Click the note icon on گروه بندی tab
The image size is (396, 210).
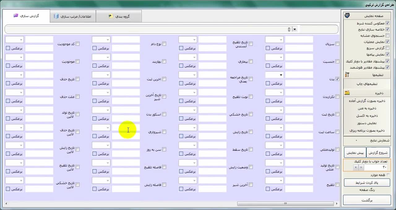(111, 17)
